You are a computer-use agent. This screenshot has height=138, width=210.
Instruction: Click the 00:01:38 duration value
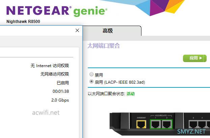61,91
